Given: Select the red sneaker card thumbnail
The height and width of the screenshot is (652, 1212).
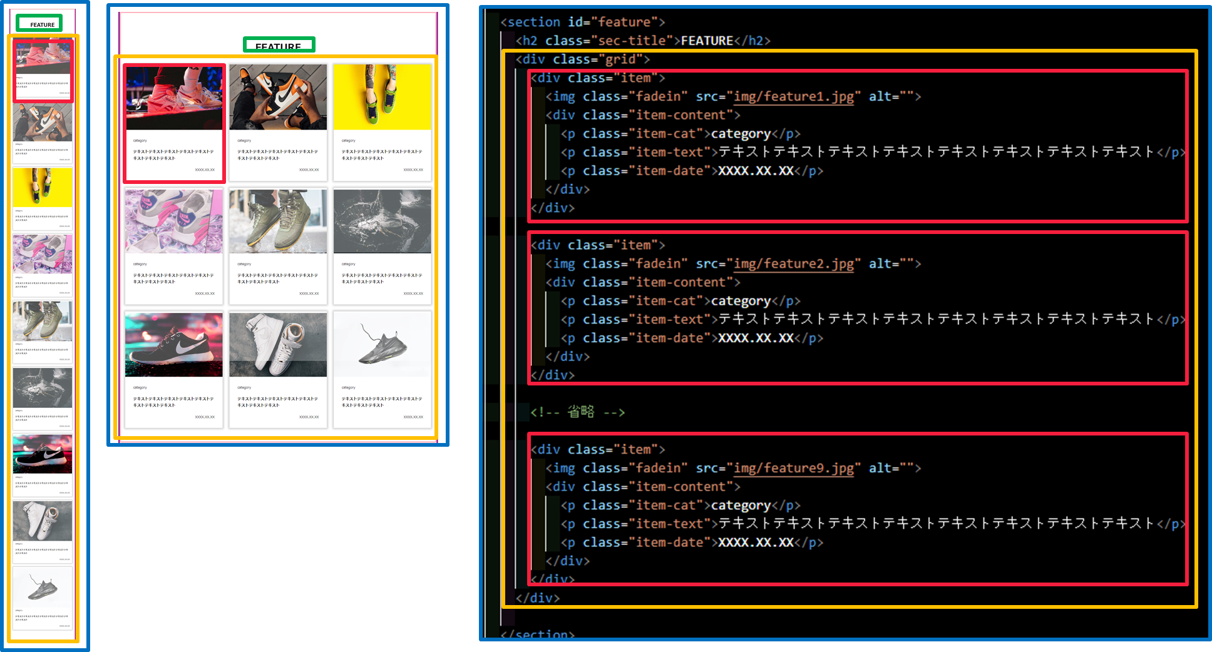Looking at the screenshot, I should tap(173, 97).
